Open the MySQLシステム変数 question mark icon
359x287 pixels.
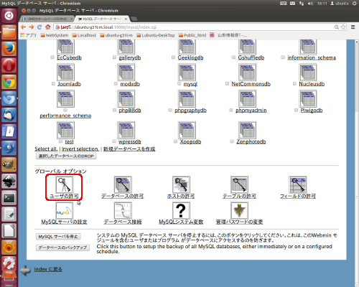[181, 210]
